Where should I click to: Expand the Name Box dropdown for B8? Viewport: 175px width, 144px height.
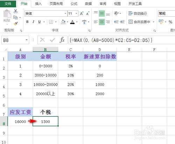click(x=27, y=40)
